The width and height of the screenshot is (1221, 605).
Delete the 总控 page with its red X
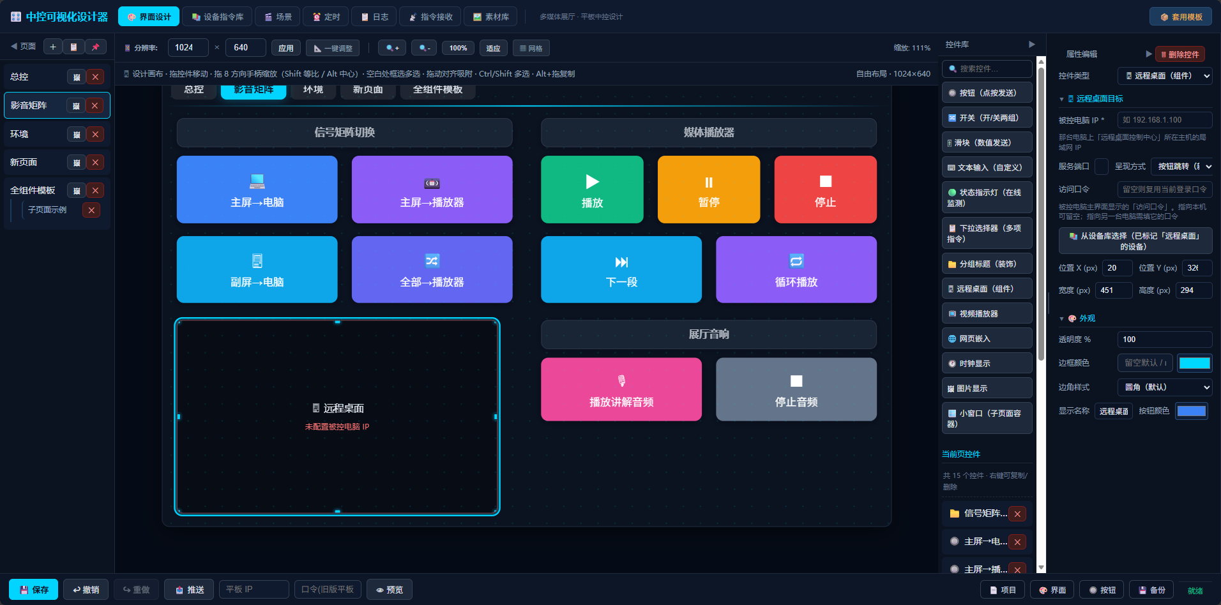point(95,77)
